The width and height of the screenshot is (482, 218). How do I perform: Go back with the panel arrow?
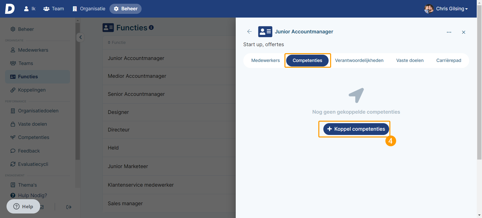[x=249, y=31]
